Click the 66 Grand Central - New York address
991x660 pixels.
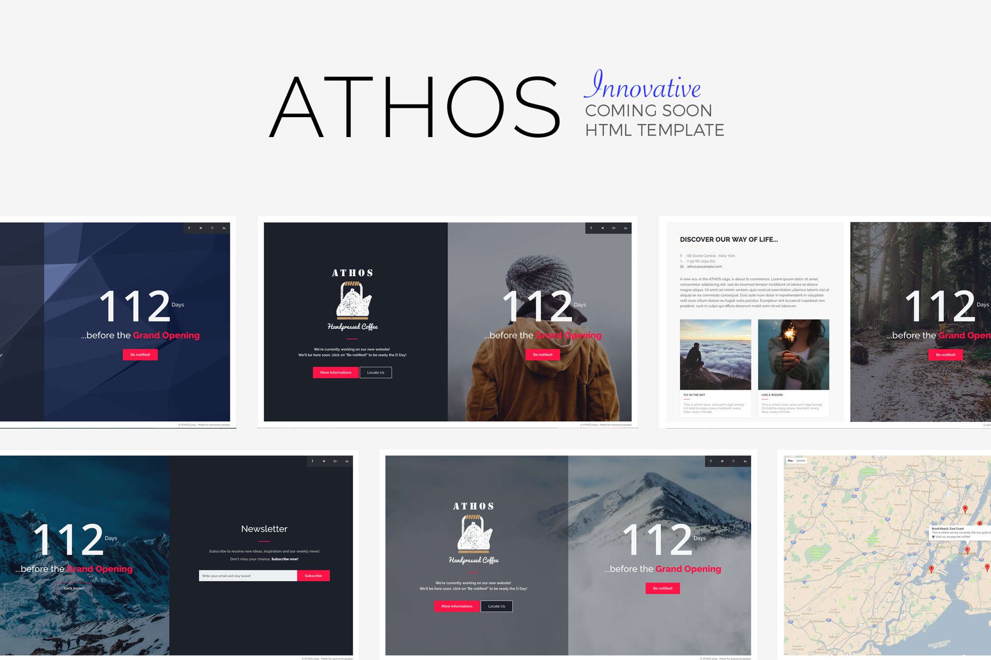[x=711, y=256]
